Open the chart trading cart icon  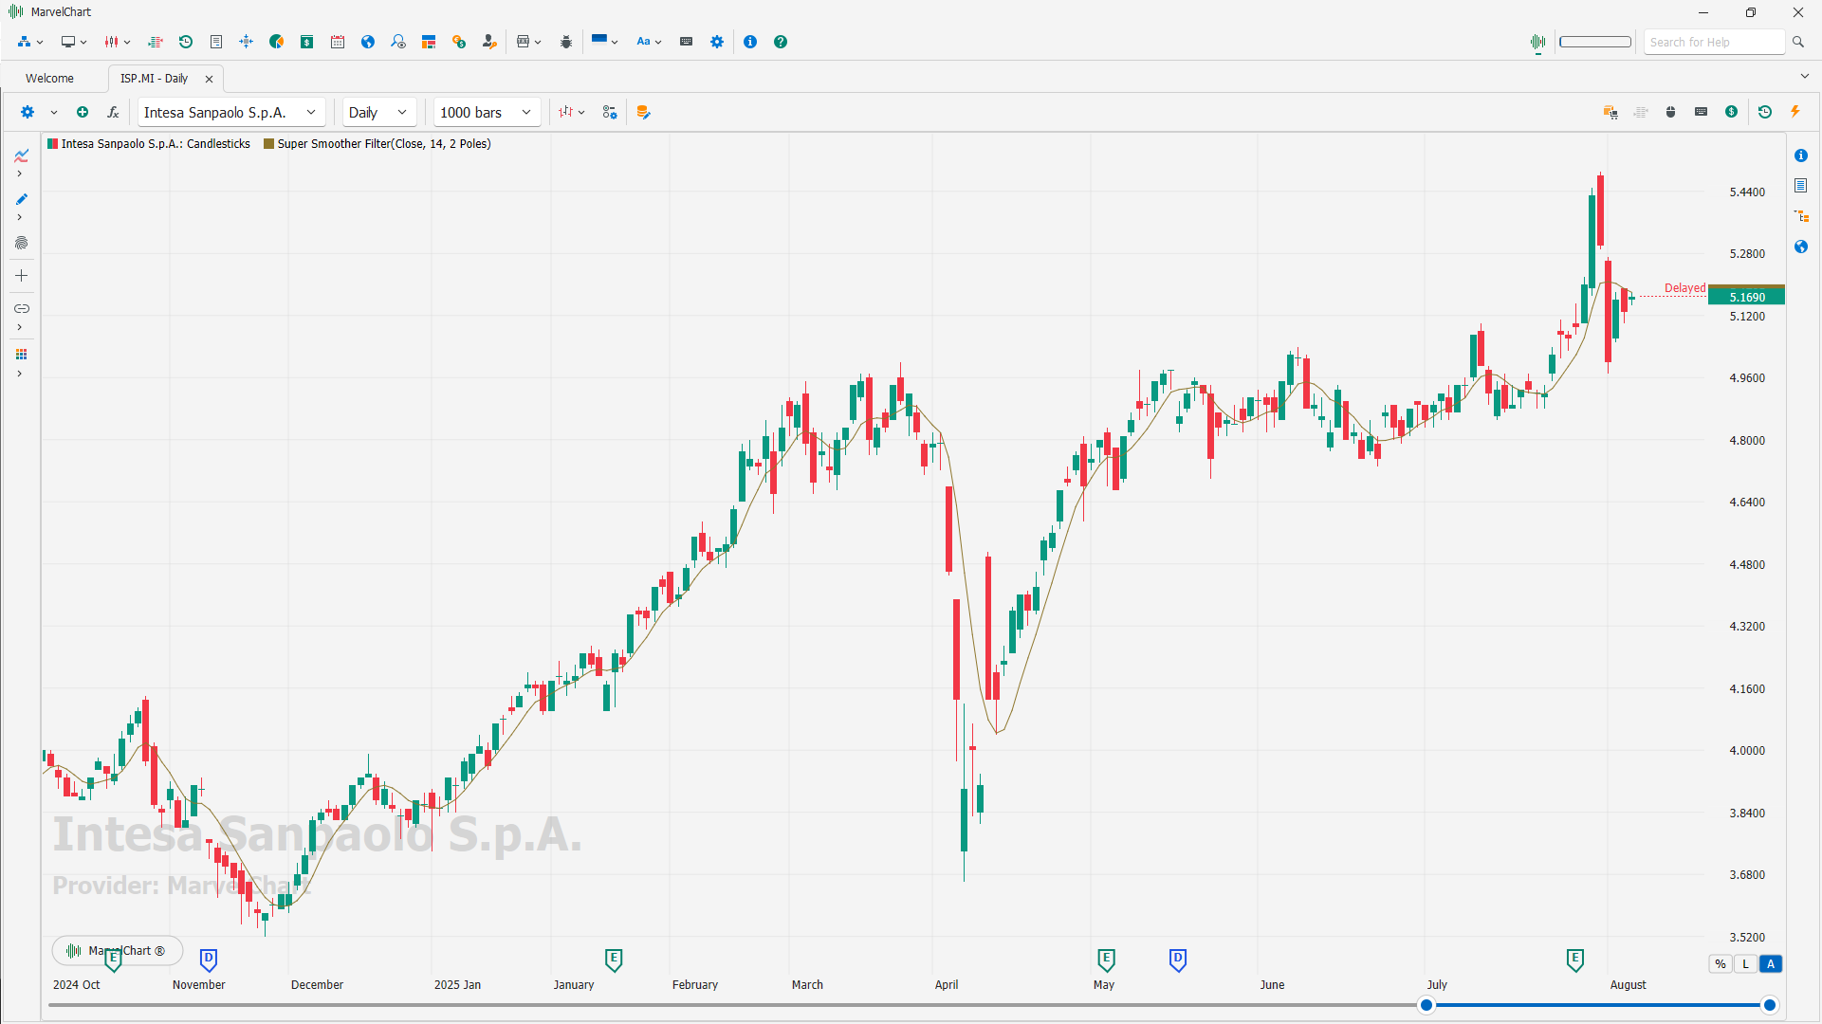[x=1610, y=112]
